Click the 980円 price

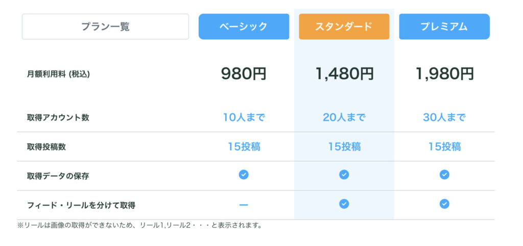(244, 73)
